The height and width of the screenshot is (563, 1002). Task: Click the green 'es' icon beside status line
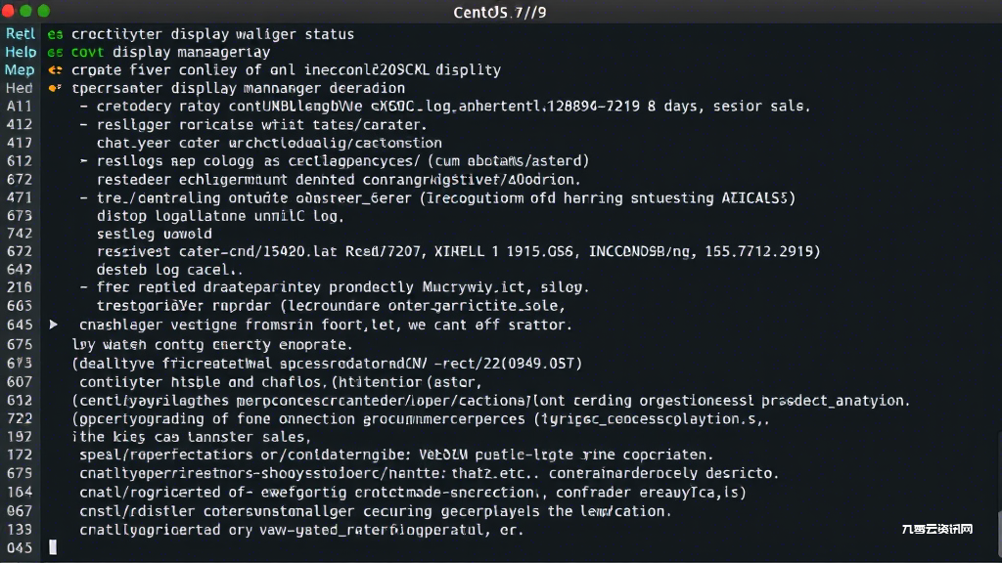pyautogui.click(x=55, y=34)
